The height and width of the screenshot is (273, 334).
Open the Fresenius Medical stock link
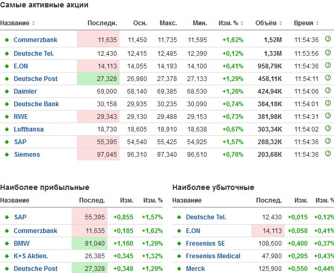point(213,256)
